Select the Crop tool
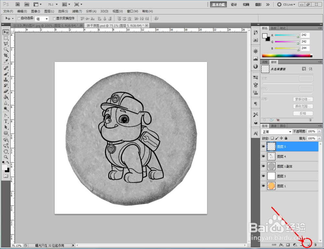Viewport: 324px width, 249px height. (x=6, y=55)
